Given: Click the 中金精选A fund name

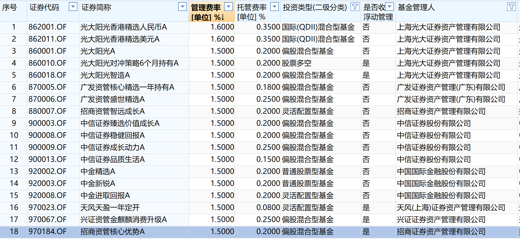Looking at the screenshot, I should (x=98, y=171).
